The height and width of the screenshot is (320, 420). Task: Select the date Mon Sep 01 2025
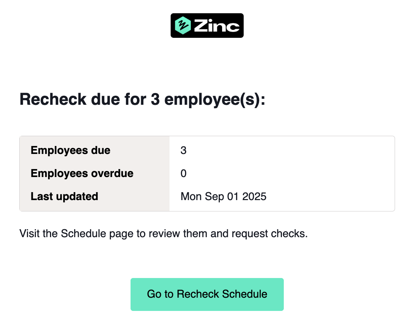point(224,196)
